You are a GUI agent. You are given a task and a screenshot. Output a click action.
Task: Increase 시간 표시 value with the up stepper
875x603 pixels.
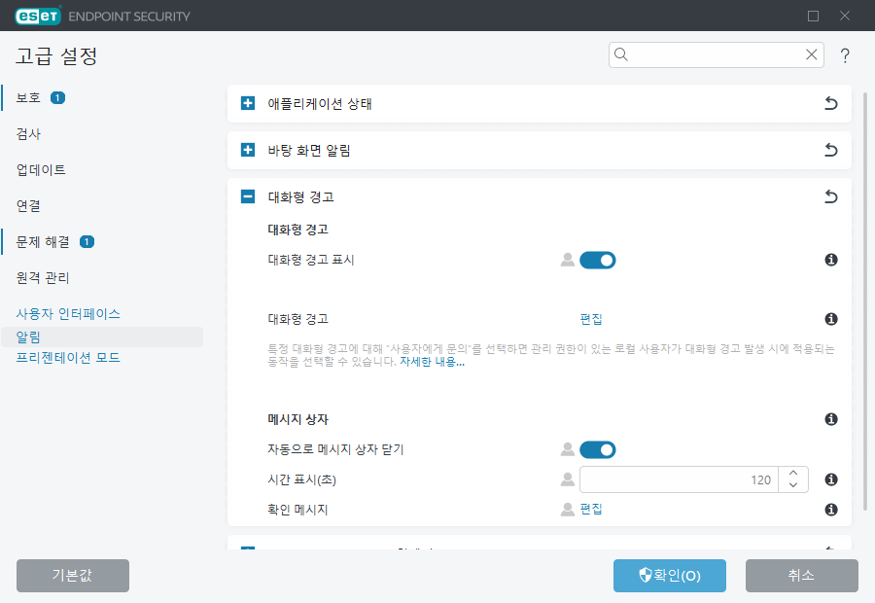click(793, 474)
